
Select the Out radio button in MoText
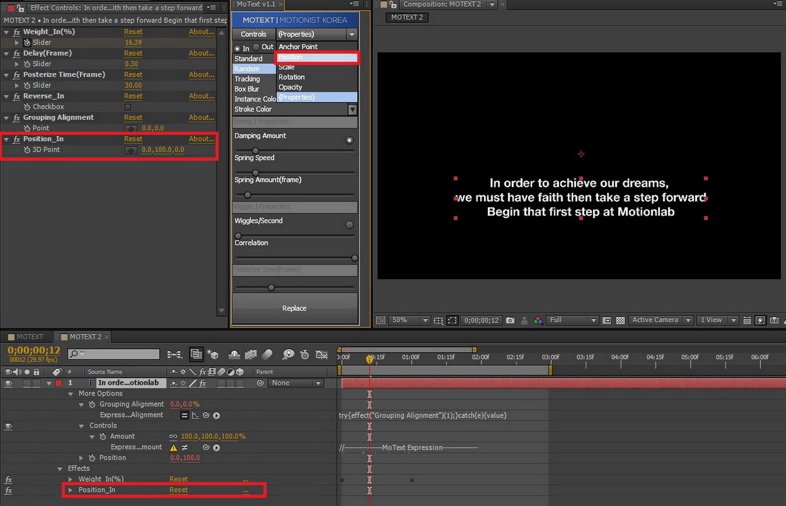[x=256, y=47]
